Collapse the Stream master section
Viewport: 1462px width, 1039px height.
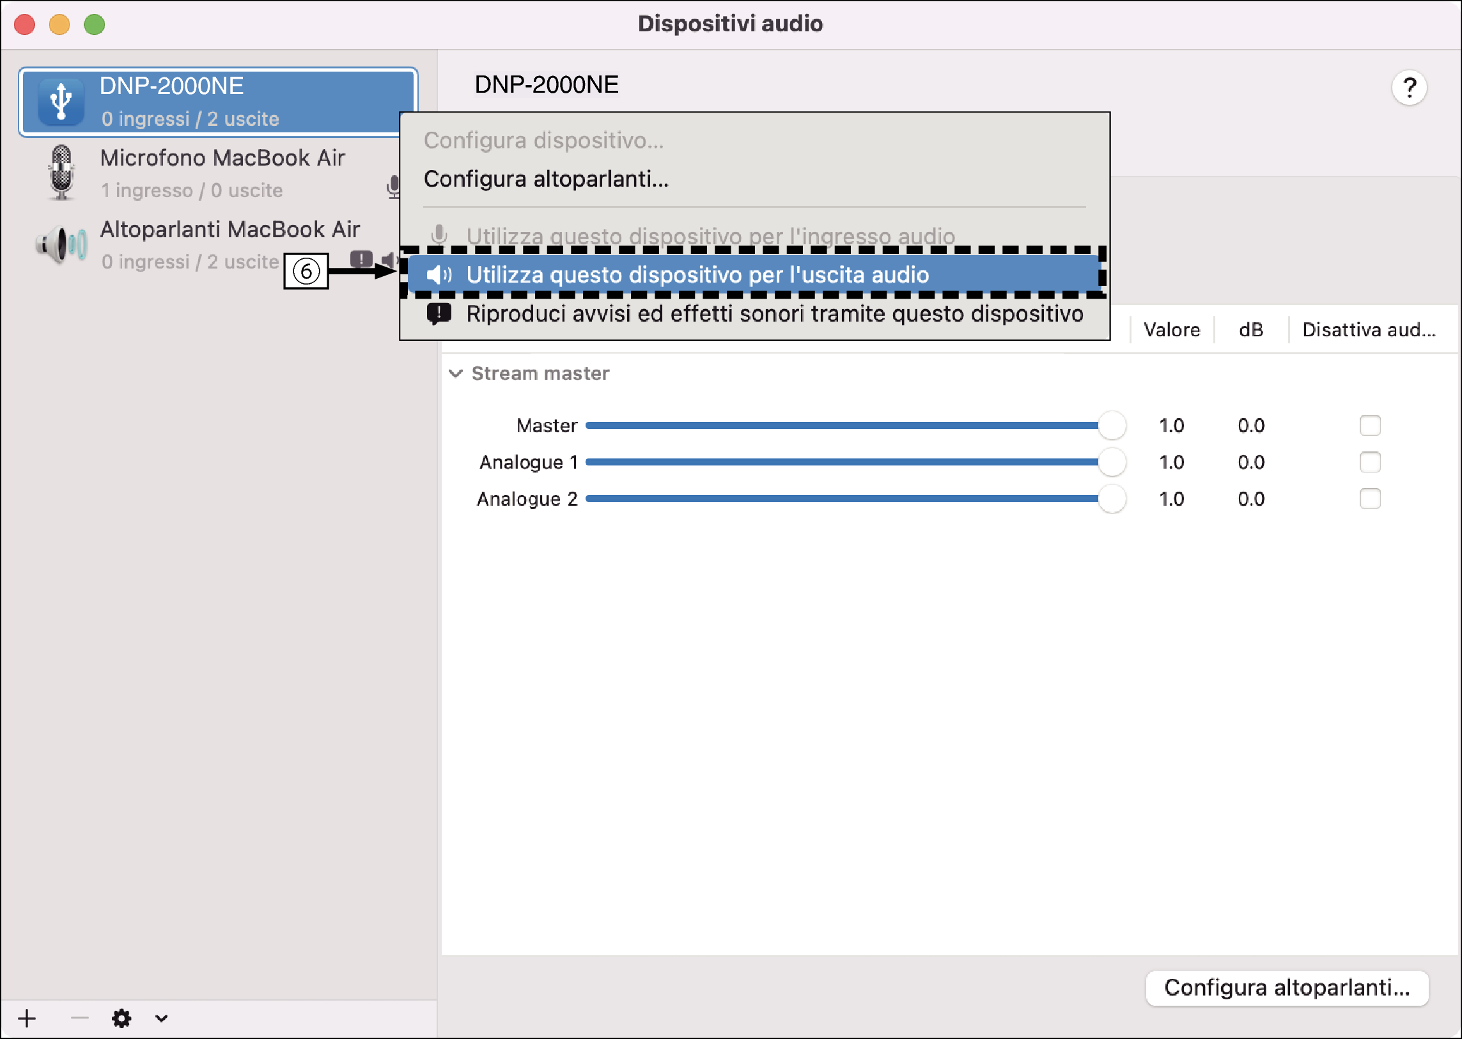pos(455,373)
